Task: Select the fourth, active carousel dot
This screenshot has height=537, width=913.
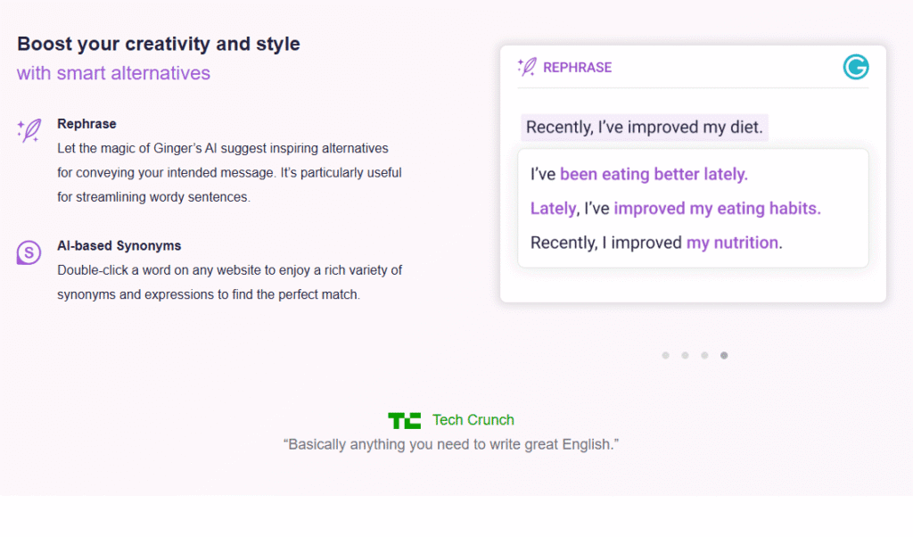Action: (x=724, y=355)
